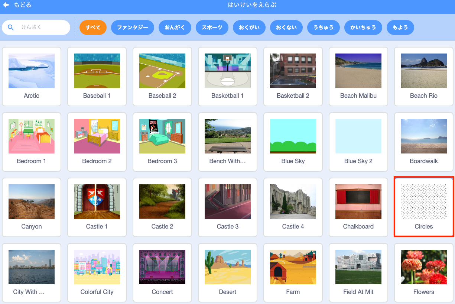Choose the Blue Sky 2 backdrop

tap(358, 142)
